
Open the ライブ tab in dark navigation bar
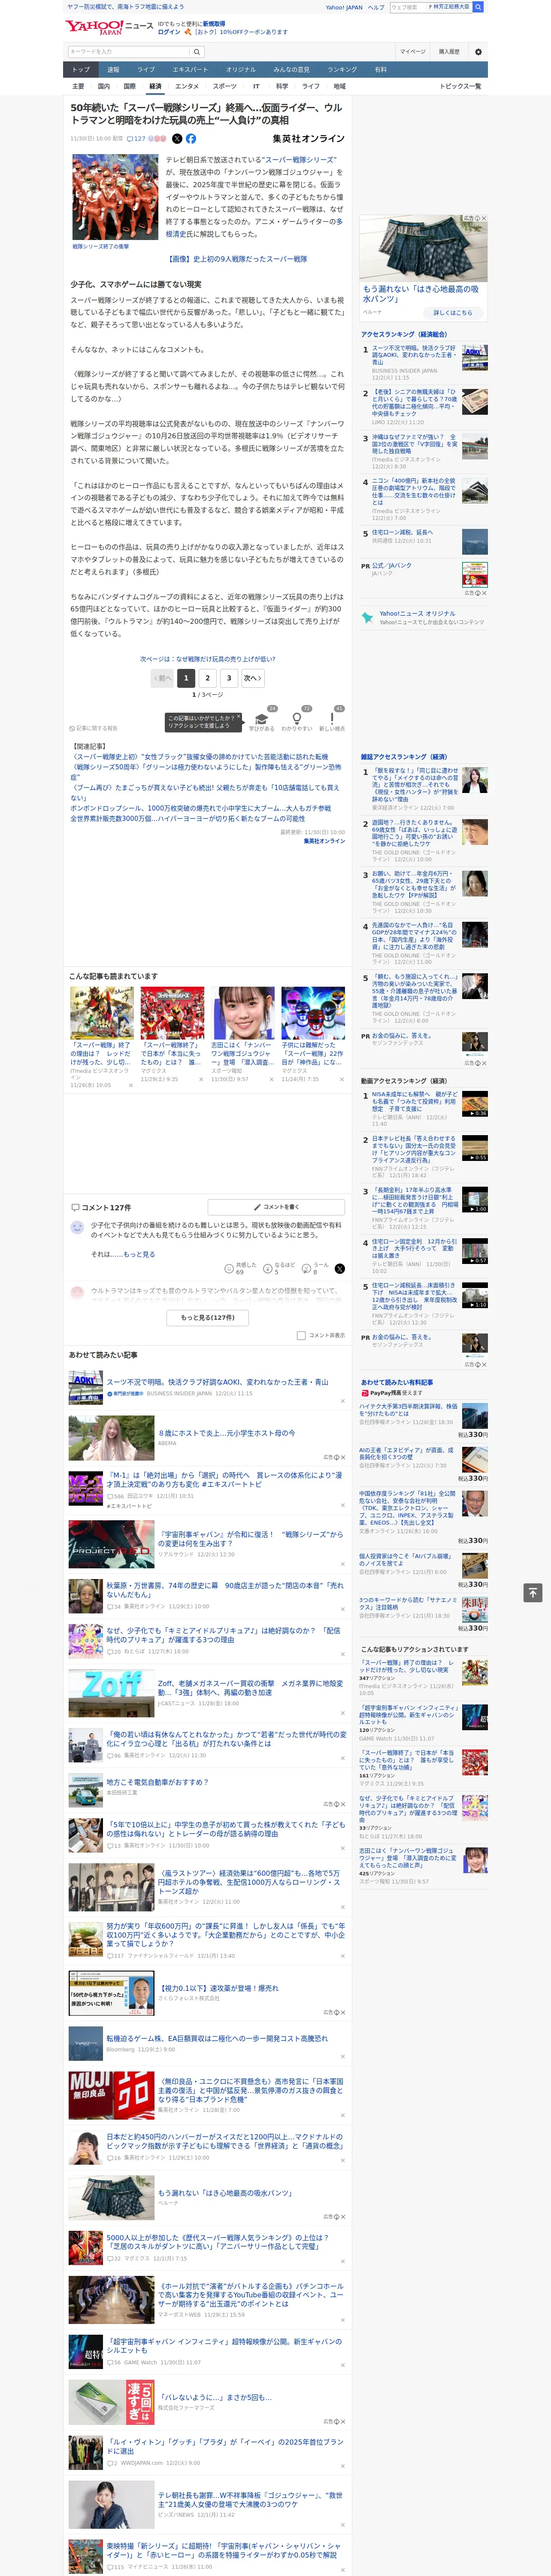146,70
